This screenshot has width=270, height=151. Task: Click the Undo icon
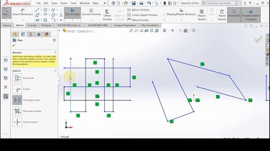pos(149,3)
